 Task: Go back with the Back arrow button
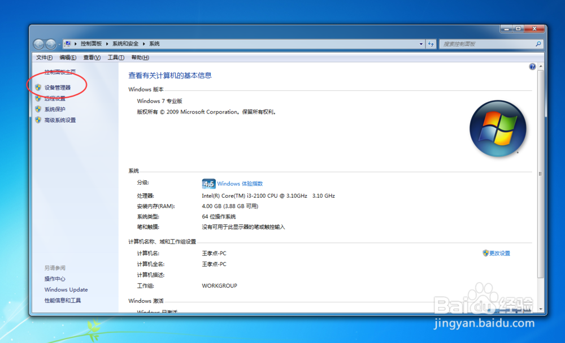click(x=38, y=44)
